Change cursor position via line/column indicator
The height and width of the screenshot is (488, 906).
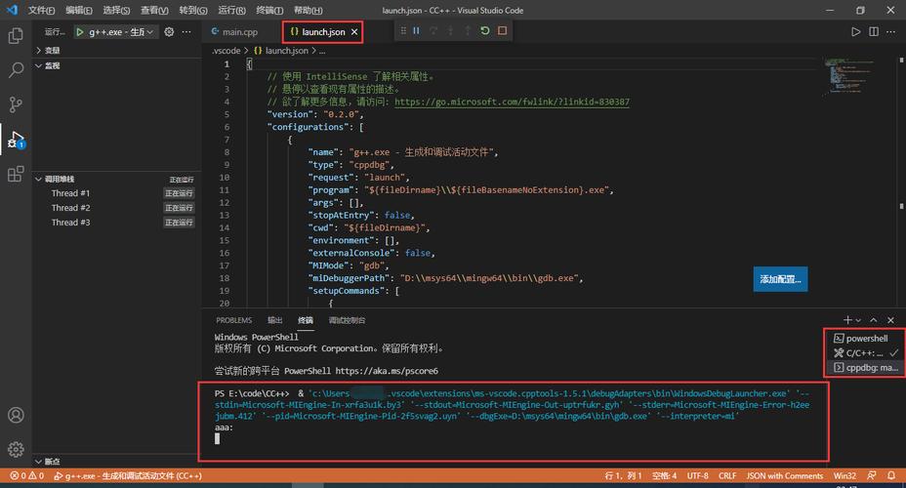[623, 475]
